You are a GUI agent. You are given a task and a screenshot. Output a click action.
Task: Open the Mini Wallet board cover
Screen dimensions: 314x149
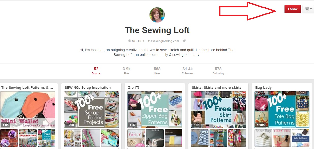(x=28, y=110)
